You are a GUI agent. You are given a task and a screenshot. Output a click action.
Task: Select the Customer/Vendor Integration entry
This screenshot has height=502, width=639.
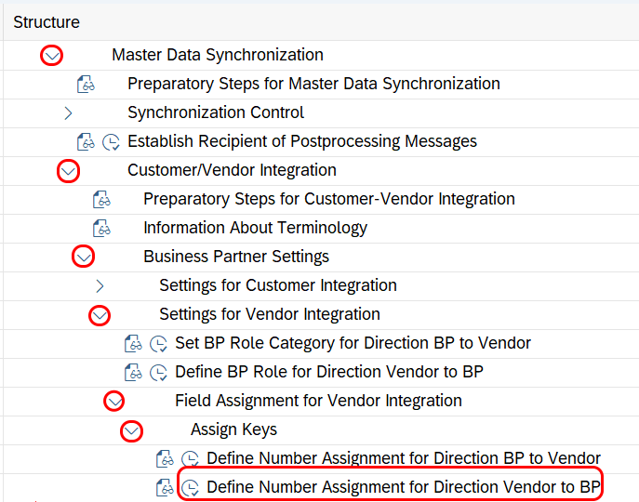(232, 170)
